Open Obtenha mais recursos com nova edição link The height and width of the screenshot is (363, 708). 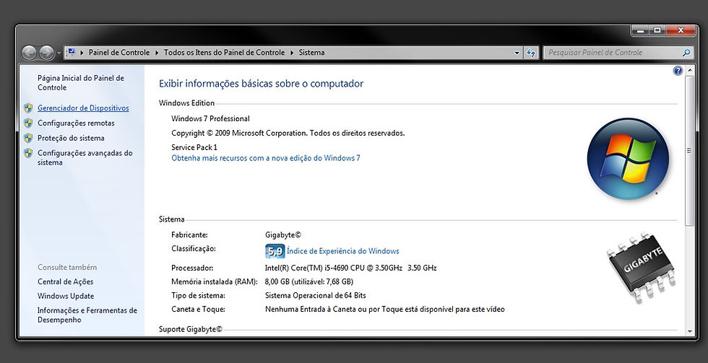click(266, 158)
